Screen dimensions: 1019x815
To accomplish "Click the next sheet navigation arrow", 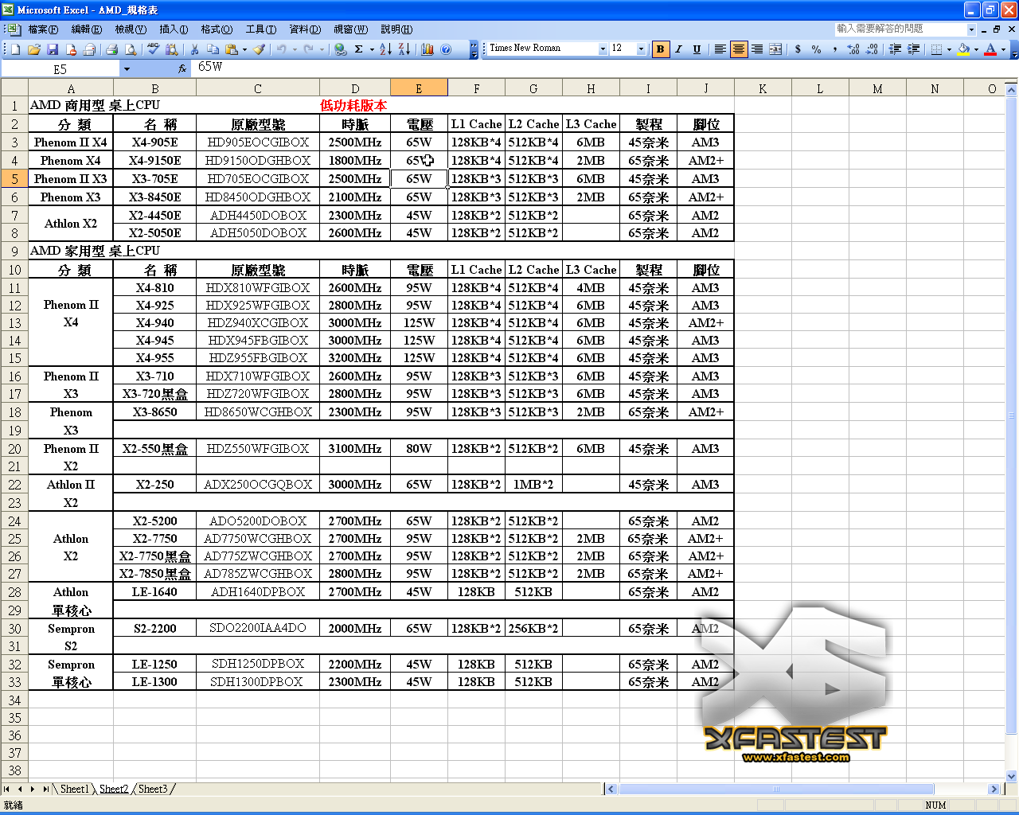I will click(33, 789).
